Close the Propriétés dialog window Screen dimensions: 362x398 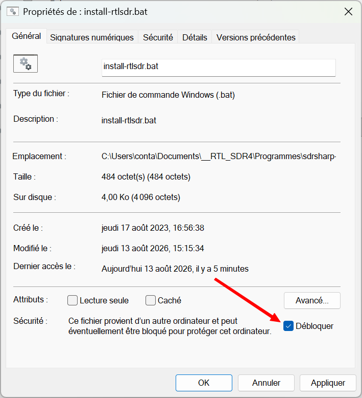[x=348, y=11]
